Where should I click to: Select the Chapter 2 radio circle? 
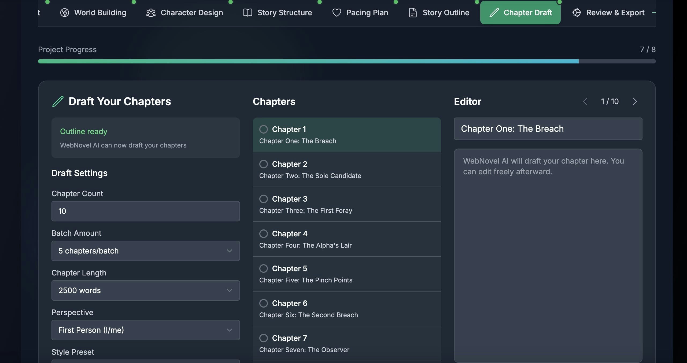coord(264,164)
